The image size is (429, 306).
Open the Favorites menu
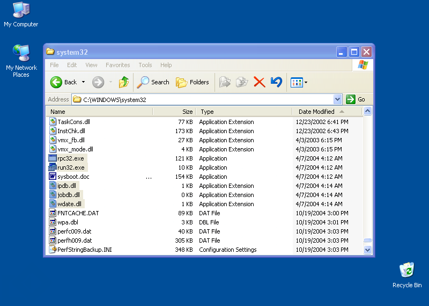click(117, 65)
